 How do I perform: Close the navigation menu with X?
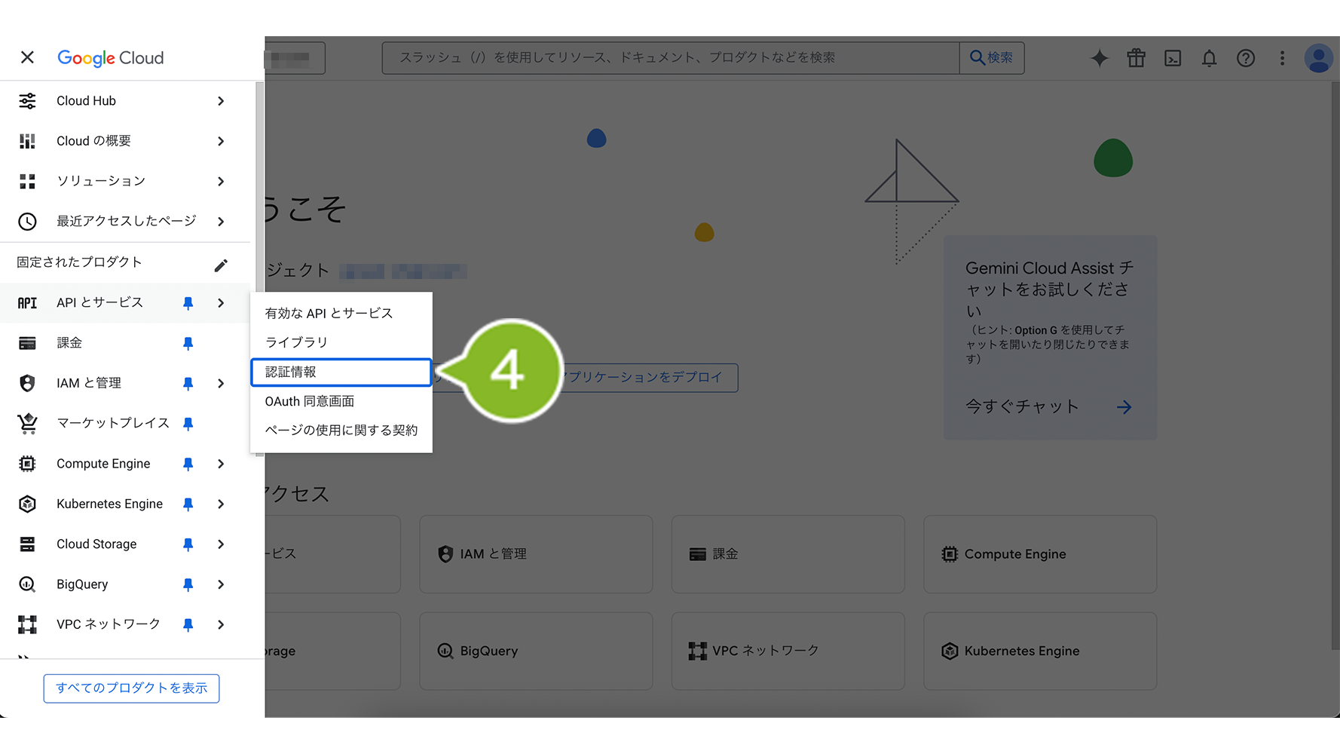tap(27, 57)
